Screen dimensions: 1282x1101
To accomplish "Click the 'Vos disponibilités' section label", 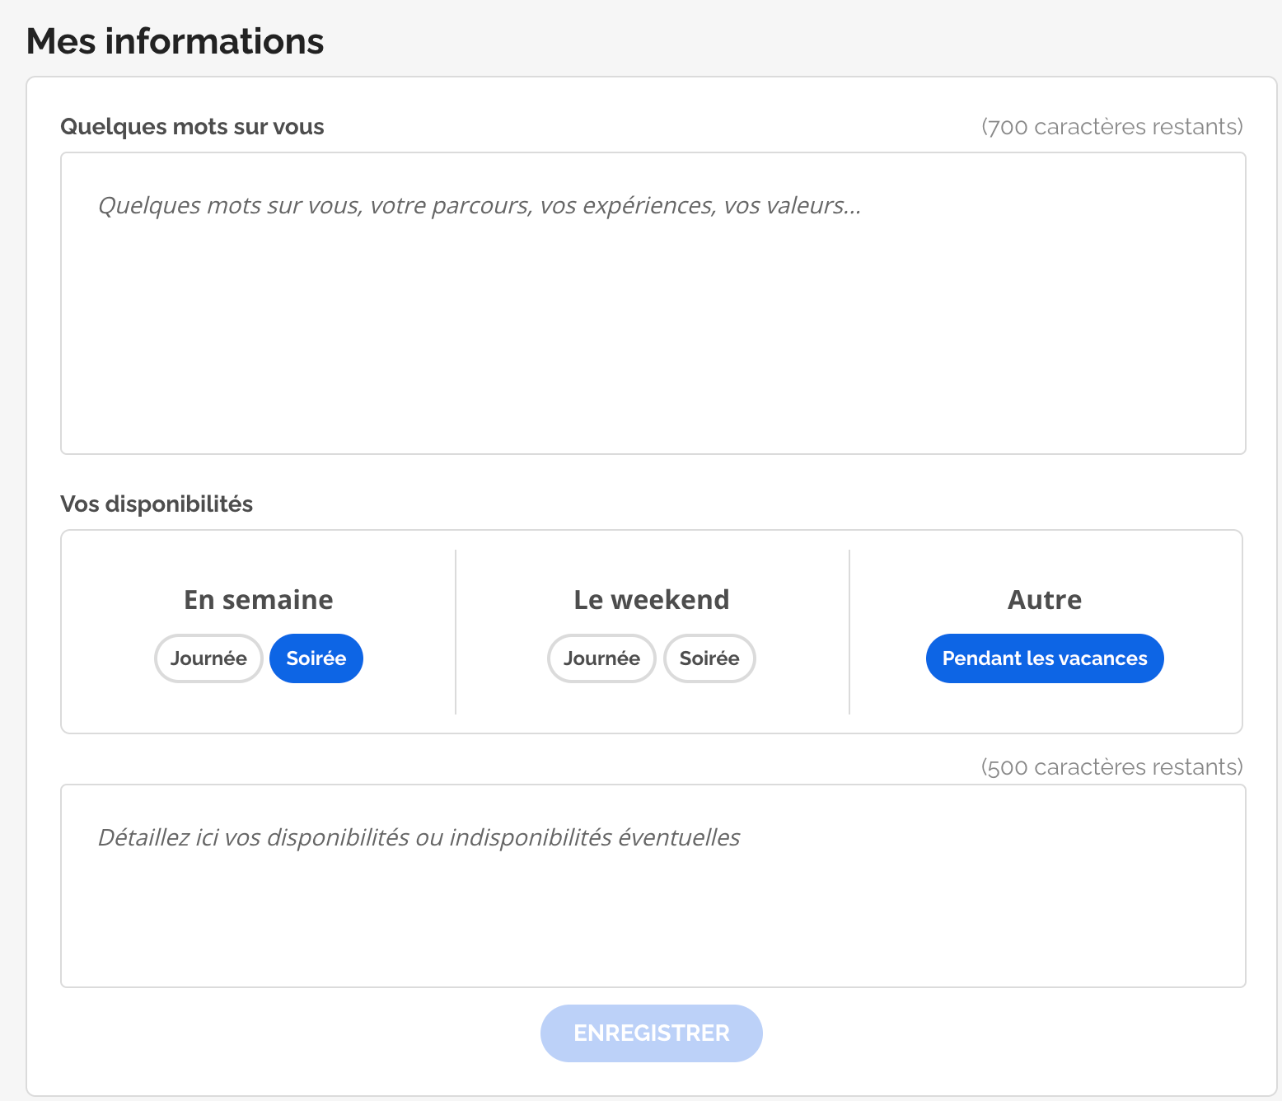I will 157,504.
